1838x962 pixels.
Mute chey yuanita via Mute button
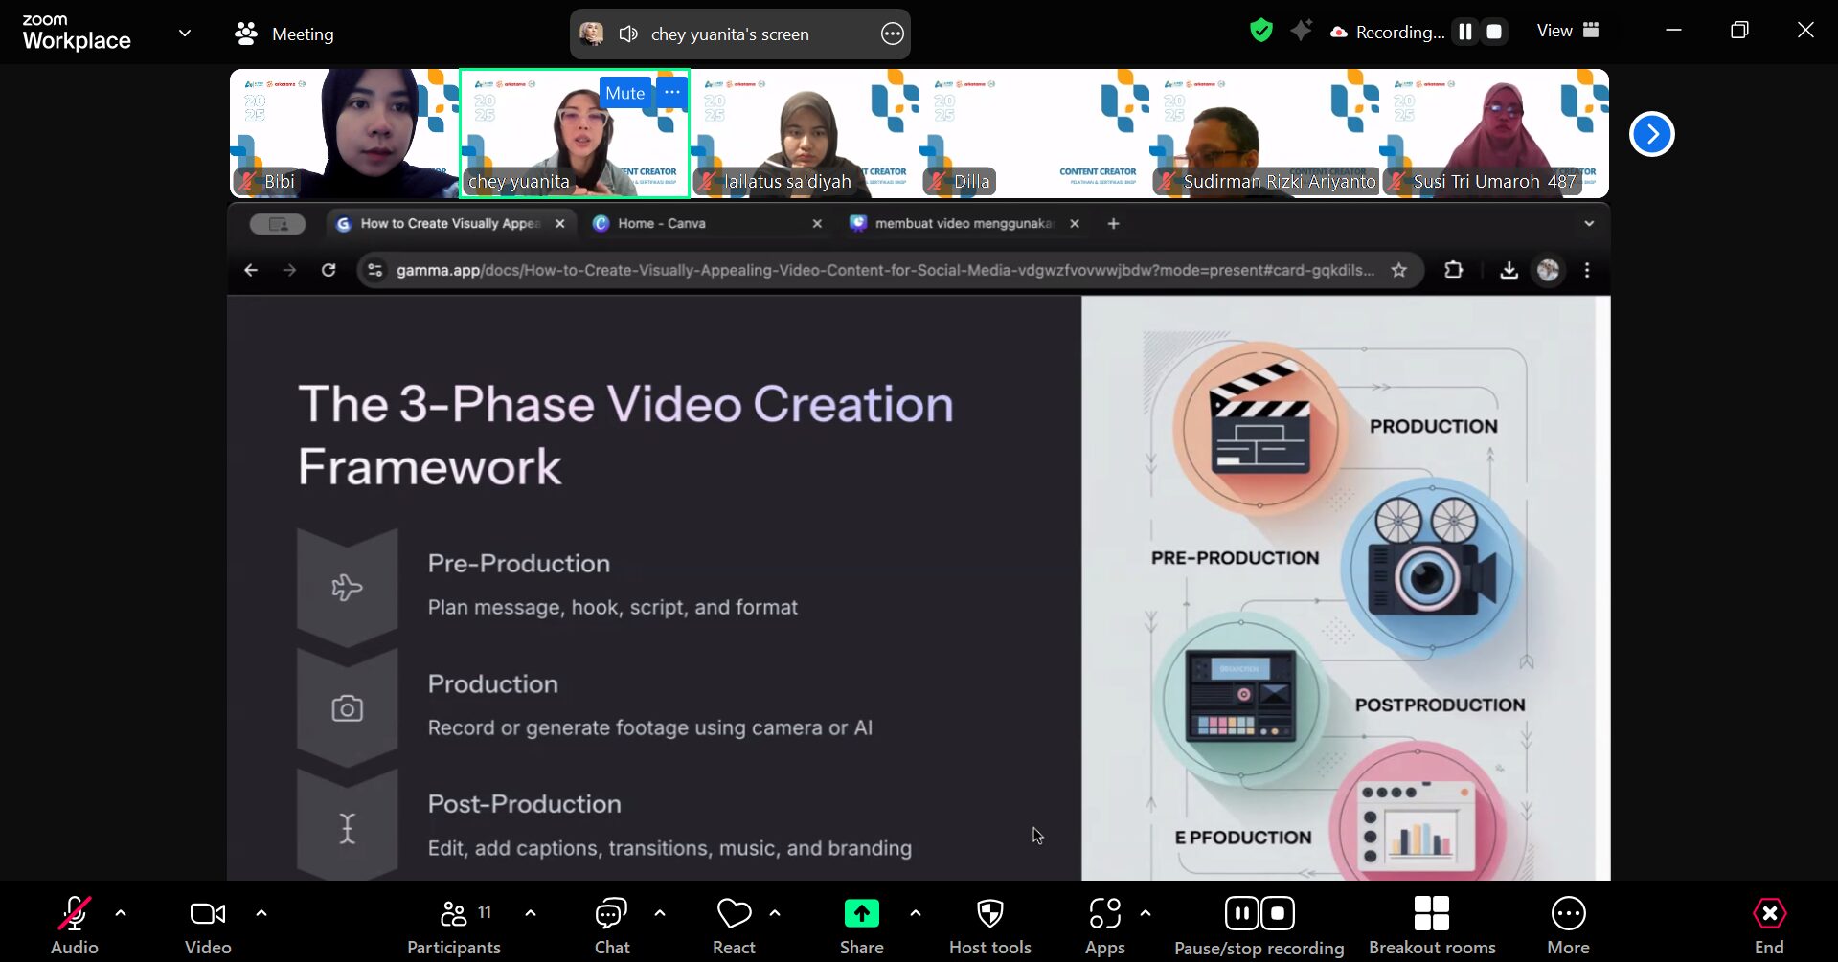pyautogui.click(x=624, y=93)
